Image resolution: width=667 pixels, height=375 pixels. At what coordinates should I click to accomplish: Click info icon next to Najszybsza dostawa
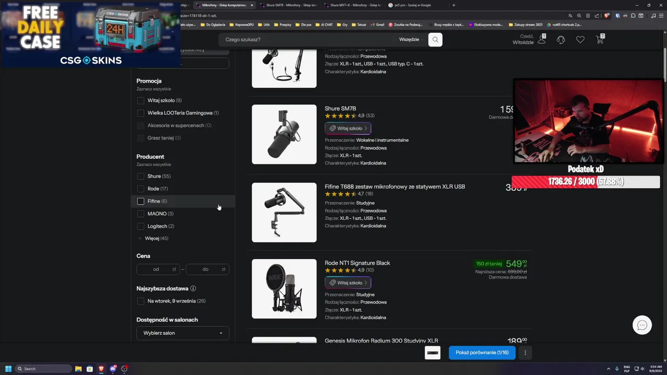[193, 289]
